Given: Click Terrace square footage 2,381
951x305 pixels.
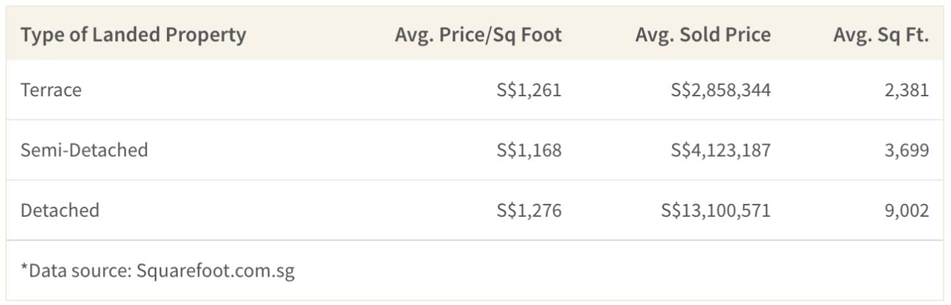Looking at the screenshot, I should [907, 90].
